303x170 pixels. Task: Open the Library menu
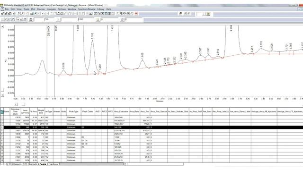pyautogui.click(x=101, y=9)
